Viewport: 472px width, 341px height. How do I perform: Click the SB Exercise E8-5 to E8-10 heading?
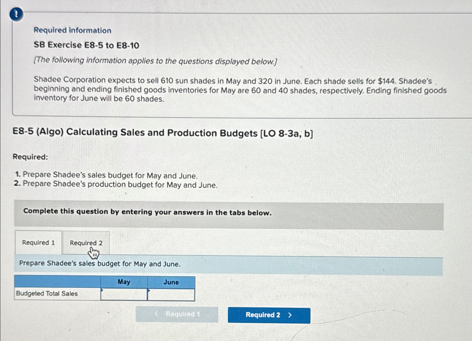point(86,45)
